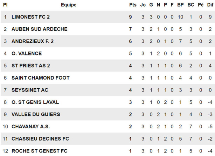Click the Equipe column header
Screen dimensions: 215x156
(68, 5)
